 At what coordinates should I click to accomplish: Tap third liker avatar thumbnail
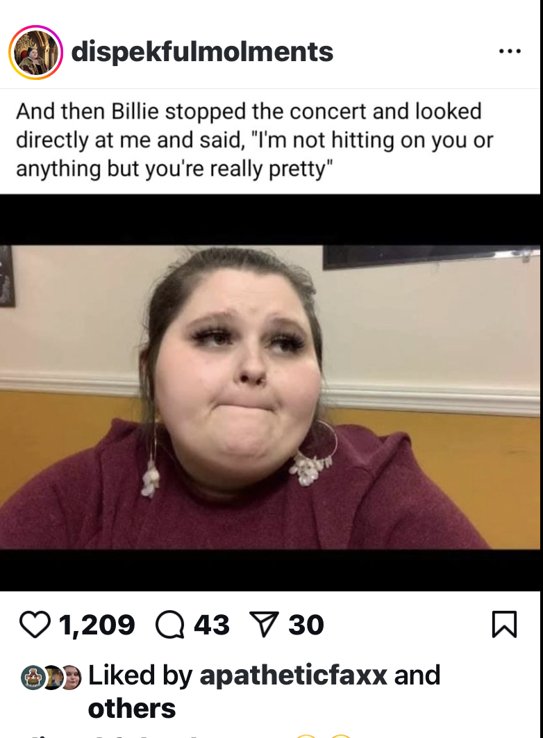coord(72,678)
